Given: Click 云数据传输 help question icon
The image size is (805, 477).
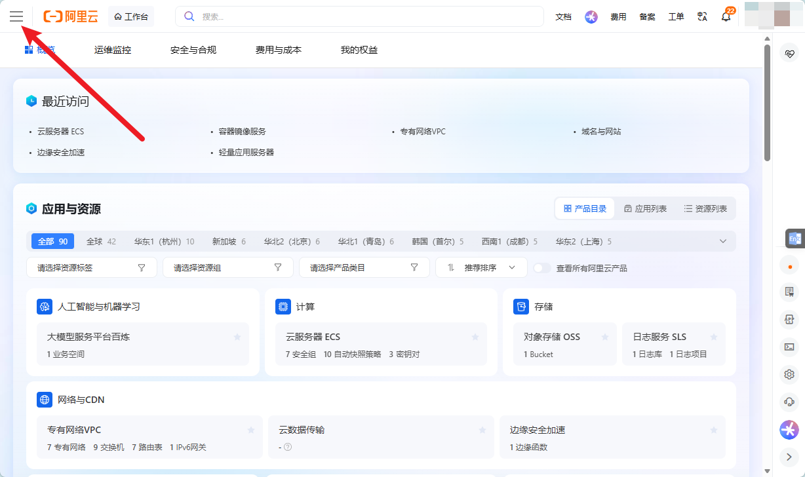Looking at the screenshot, I should pyautogui.click(x=288, y=448).
